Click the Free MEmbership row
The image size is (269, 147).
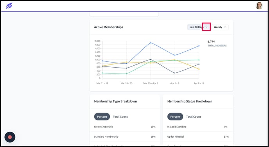125,127
